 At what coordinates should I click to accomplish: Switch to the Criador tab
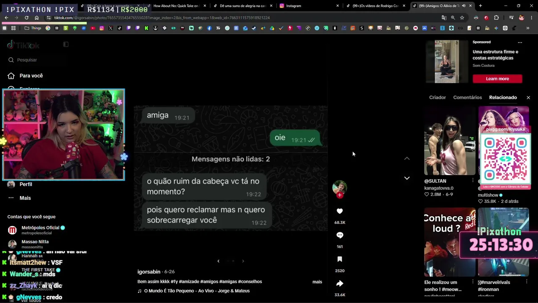point(438,98)
